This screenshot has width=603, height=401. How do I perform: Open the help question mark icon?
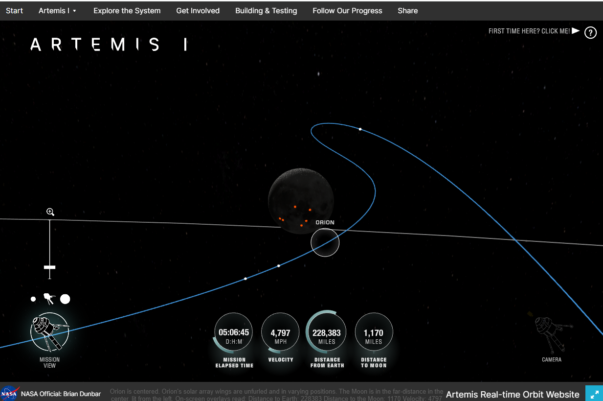(x=591, y=33)
